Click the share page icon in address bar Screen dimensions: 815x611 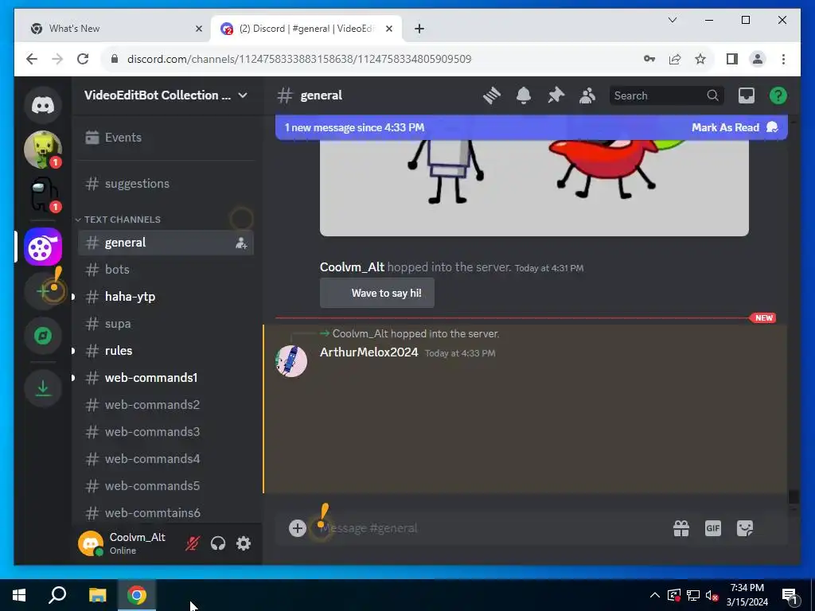coord(675,59)
